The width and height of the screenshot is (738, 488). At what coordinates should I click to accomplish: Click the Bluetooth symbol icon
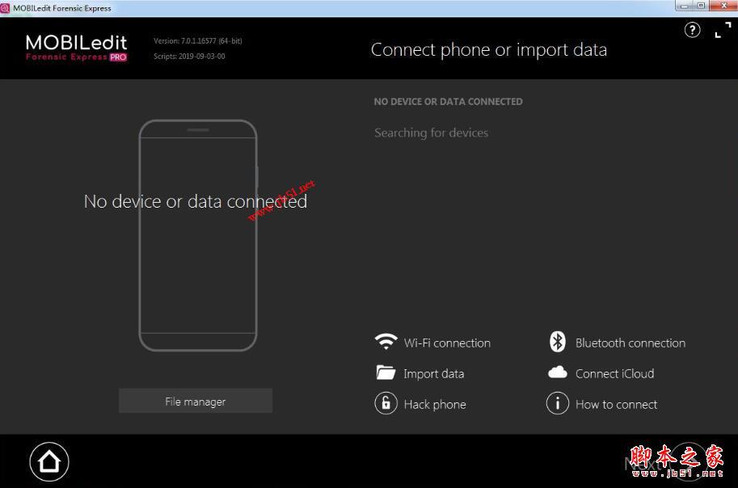(x=558, y=342)
